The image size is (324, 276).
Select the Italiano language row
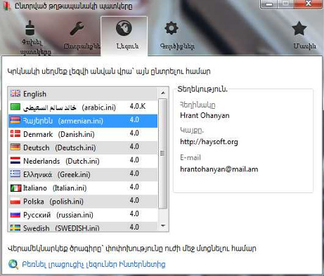point(83,188)
